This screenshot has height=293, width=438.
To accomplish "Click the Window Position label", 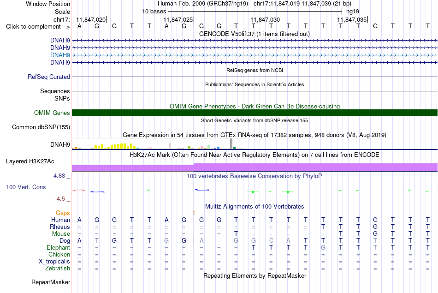I will (48, 4).
